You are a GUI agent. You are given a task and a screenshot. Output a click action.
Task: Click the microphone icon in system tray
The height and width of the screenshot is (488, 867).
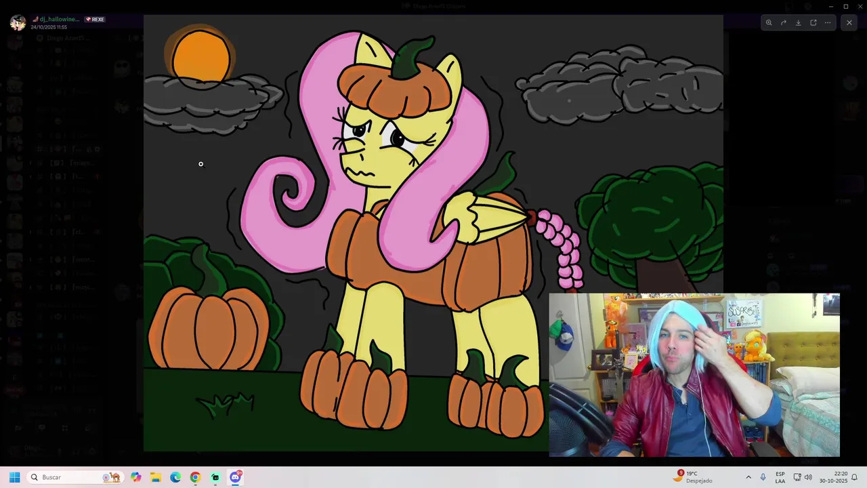coord(763,477)
